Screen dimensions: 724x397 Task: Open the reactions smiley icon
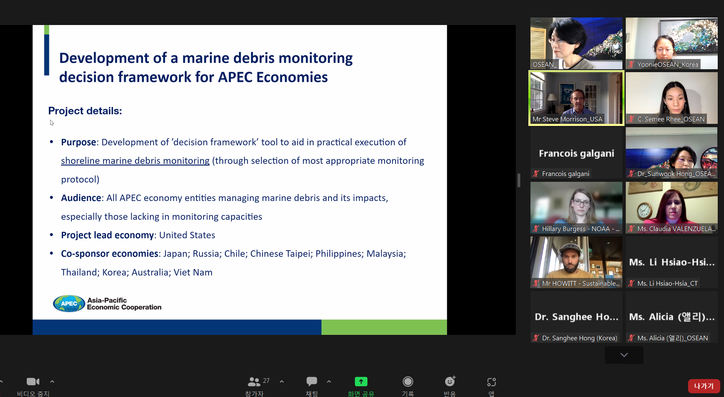[x=450, y=382]
